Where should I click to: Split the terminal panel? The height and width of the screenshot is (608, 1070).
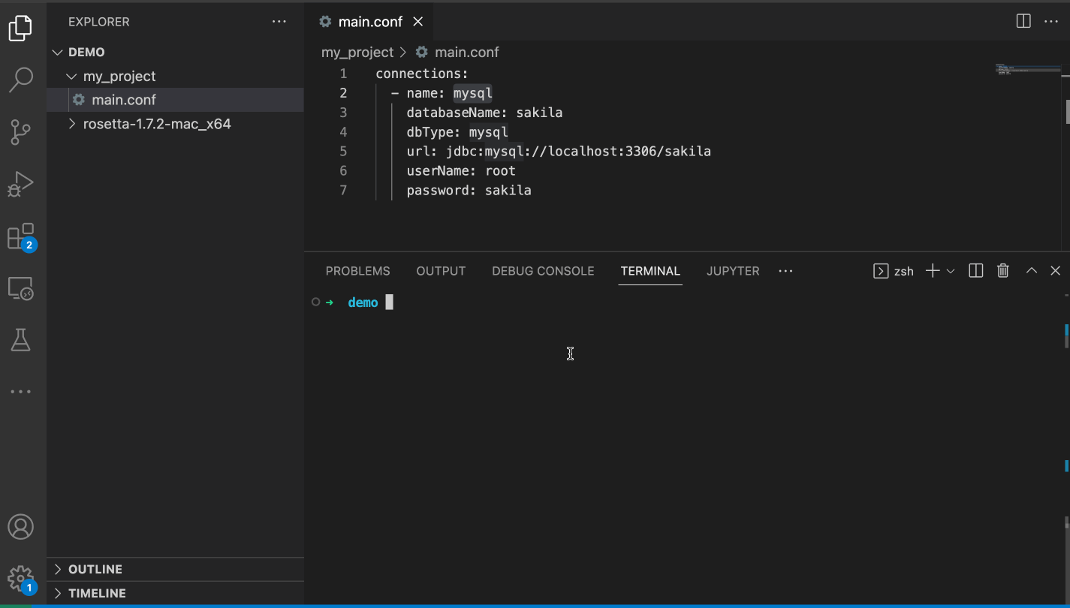(x=975, y=271)
